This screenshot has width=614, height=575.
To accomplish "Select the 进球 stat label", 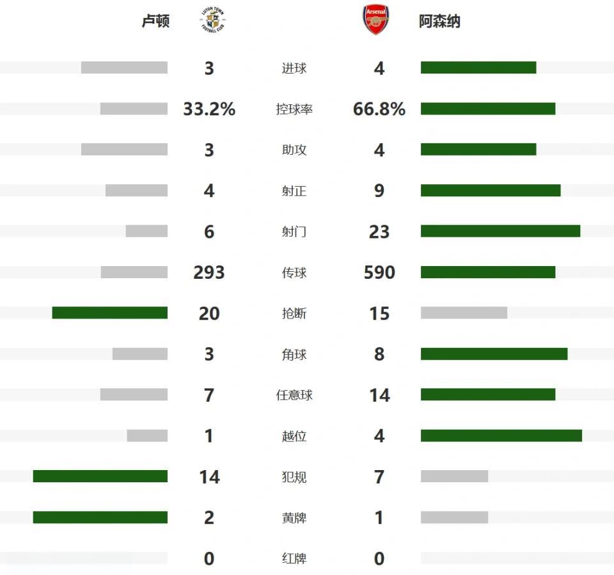I will (x=294, y=68).
